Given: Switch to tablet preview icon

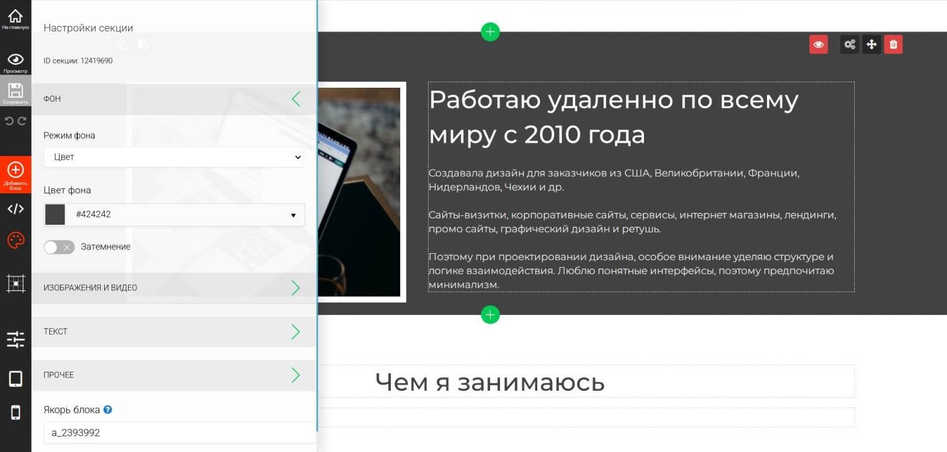Looking at the screenshot, I should [x=15, y=379].
